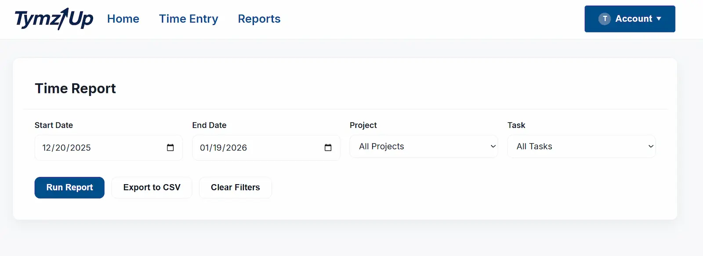Screen dimensions: 703x256
Task: Click the Project field label
Action: coord(363,125)
